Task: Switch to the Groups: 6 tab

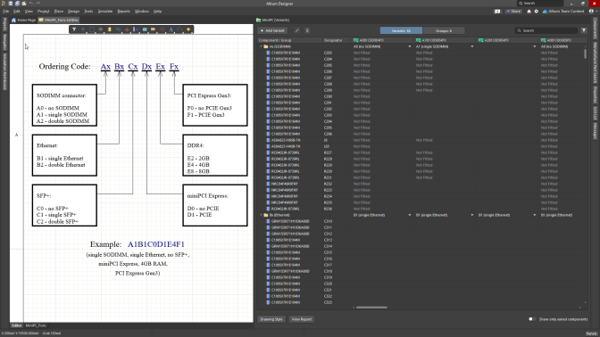Action: click(444, 30)
